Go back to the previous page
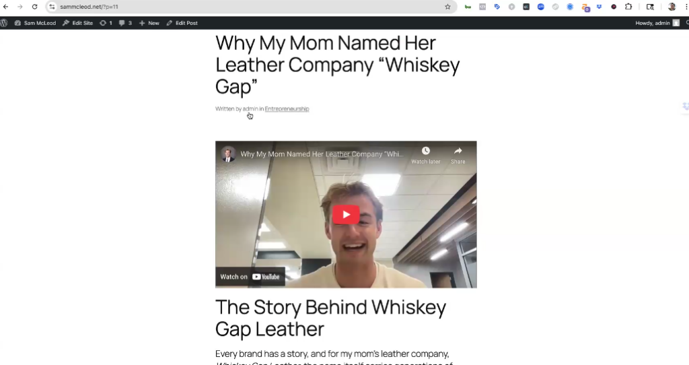Screen dimensions: 689x365 pos(6,7)
